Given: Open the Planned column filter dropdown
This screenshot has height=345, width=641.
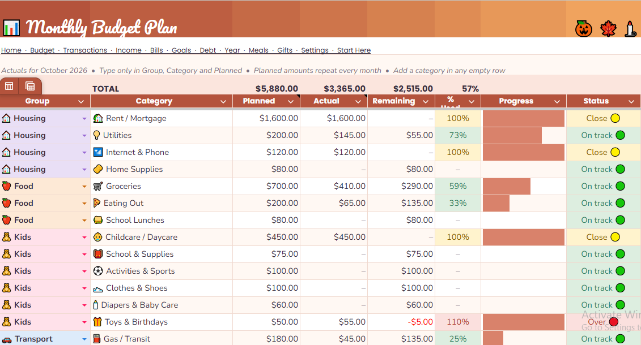Looking at the screenshot, I should 291,102.
